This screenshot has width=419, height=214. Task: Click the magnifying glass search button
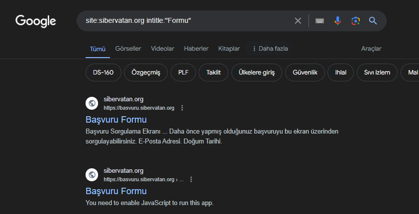pyautogui.click(x=373, y=21)
